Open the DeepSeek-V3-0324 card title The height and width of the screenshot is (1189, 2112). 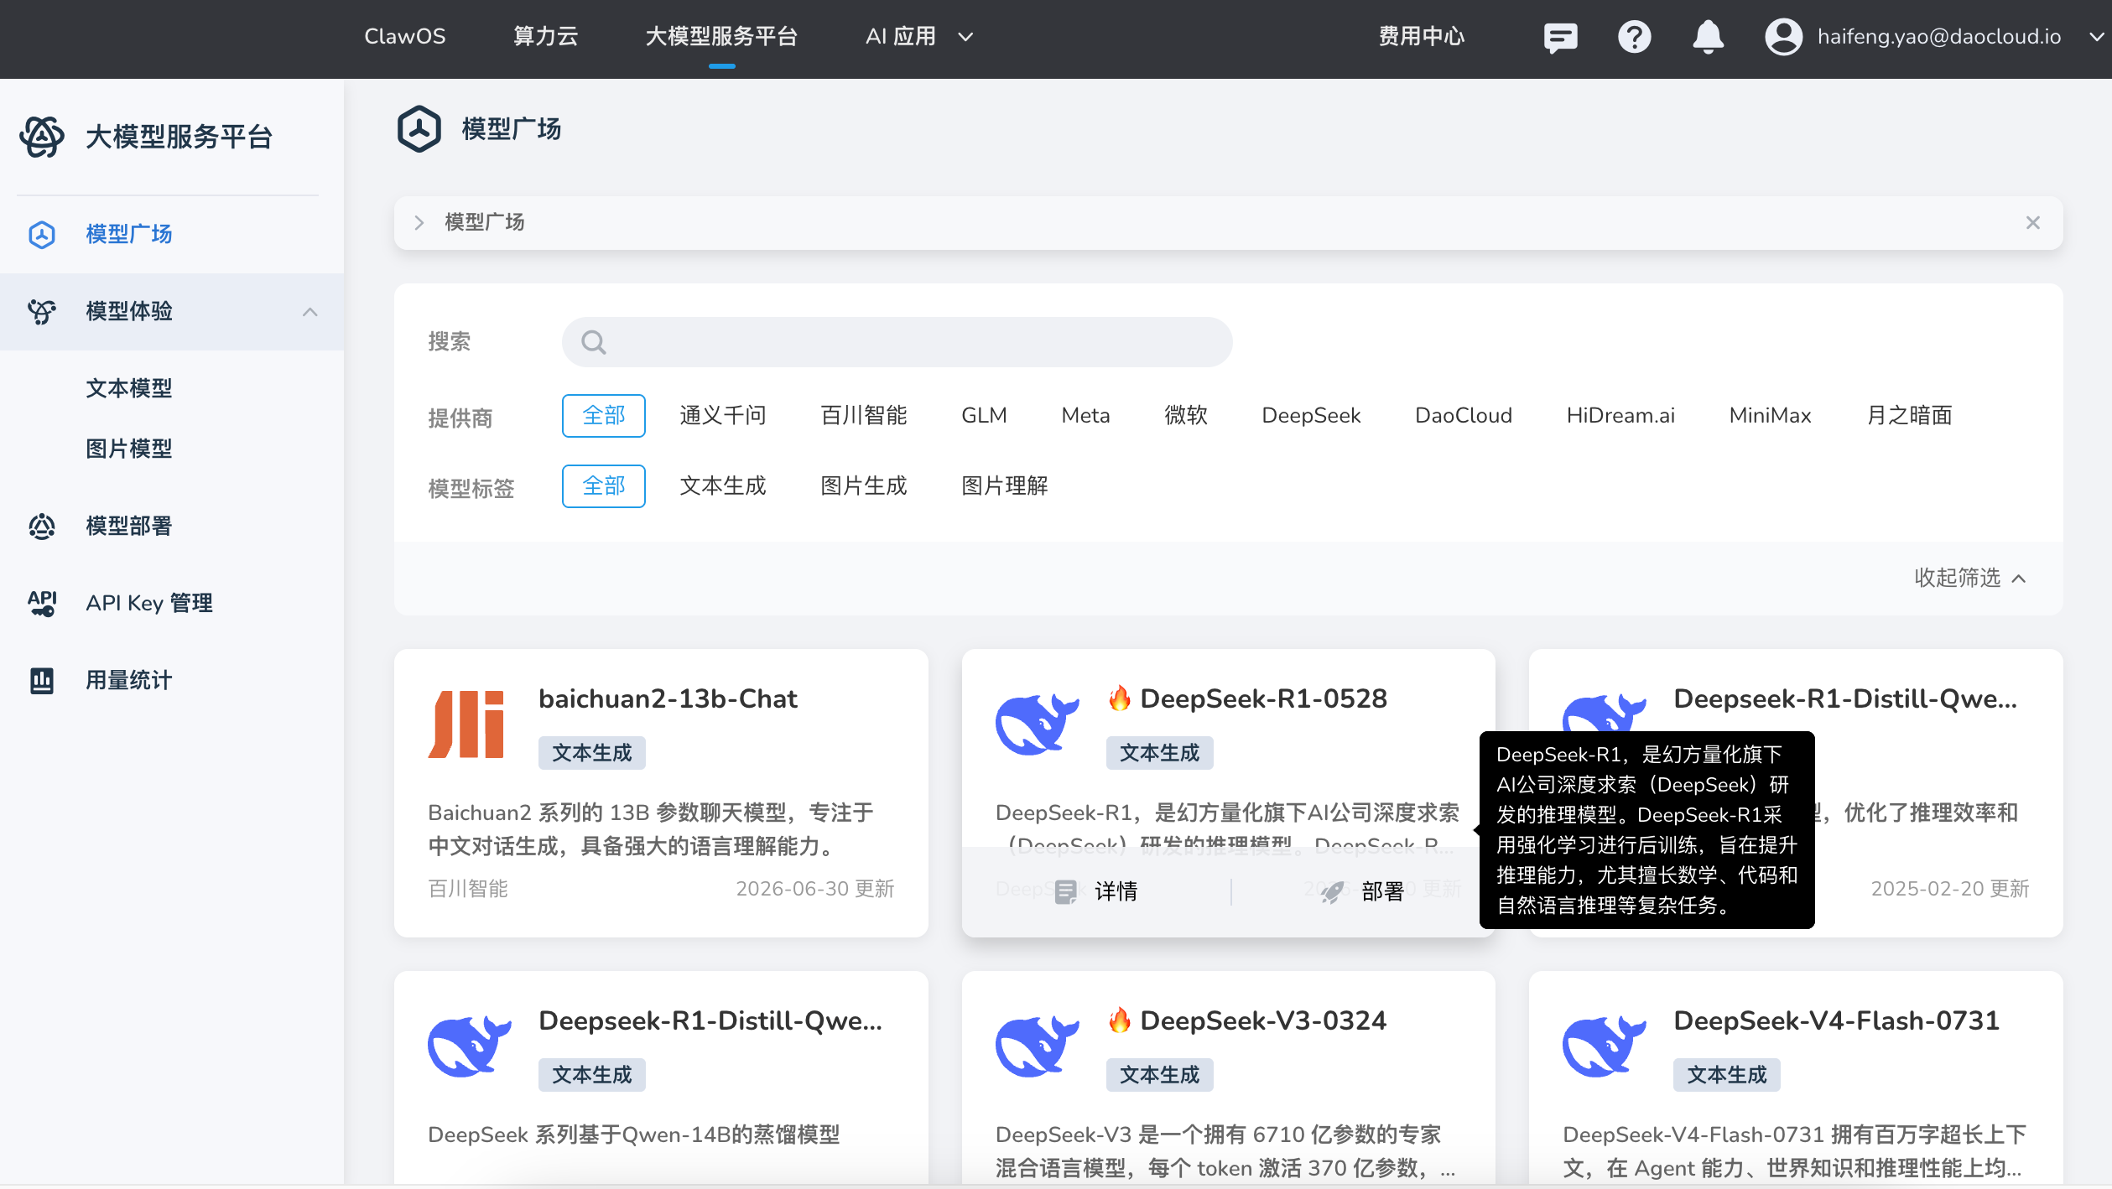(x=1264, y=1020)
